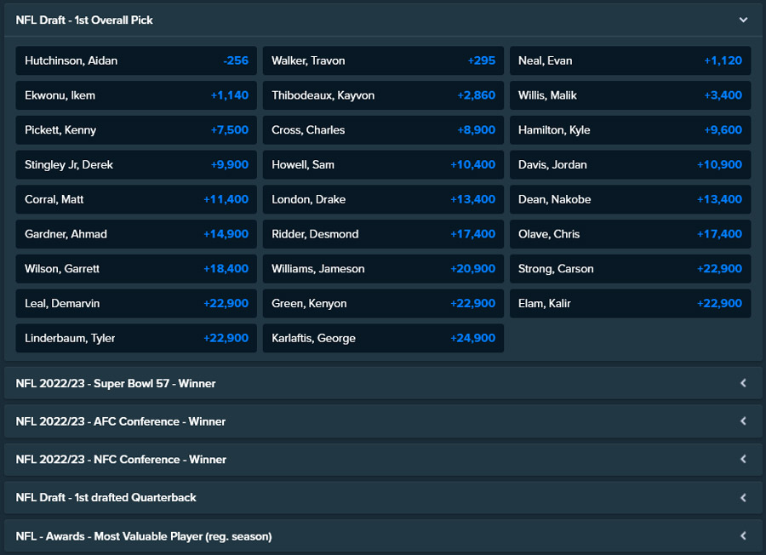
Task: Select the Hamilton, Kyle odds cell
Action: coord(630,130)
